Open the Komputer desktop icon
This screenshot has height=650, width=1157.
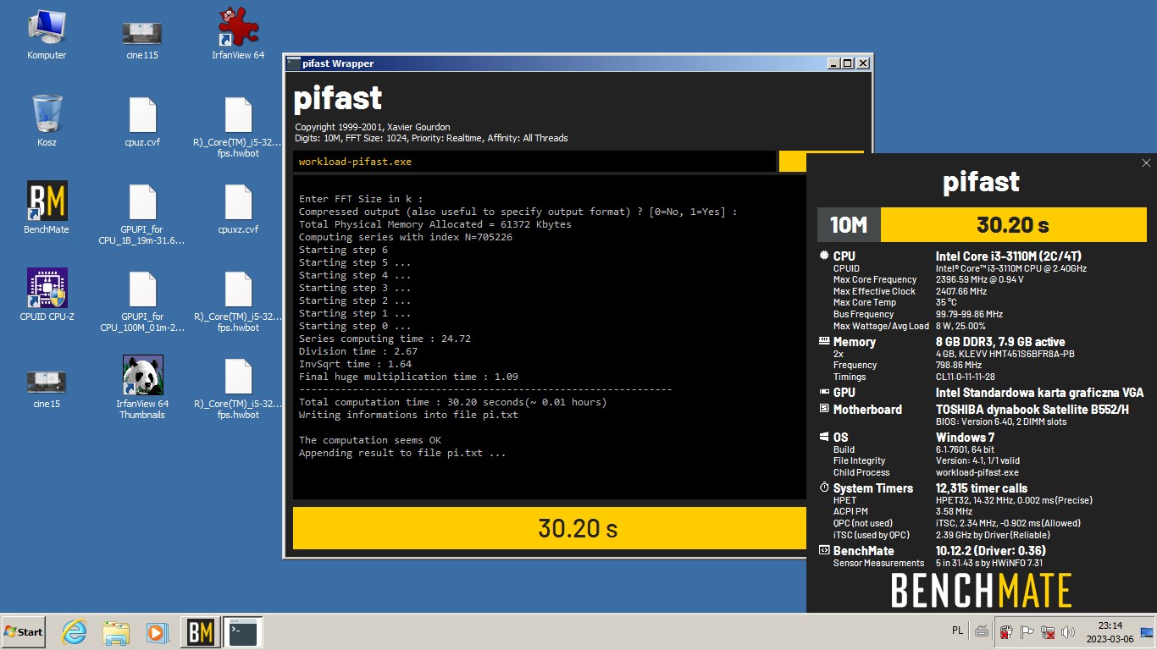[47, 35]
